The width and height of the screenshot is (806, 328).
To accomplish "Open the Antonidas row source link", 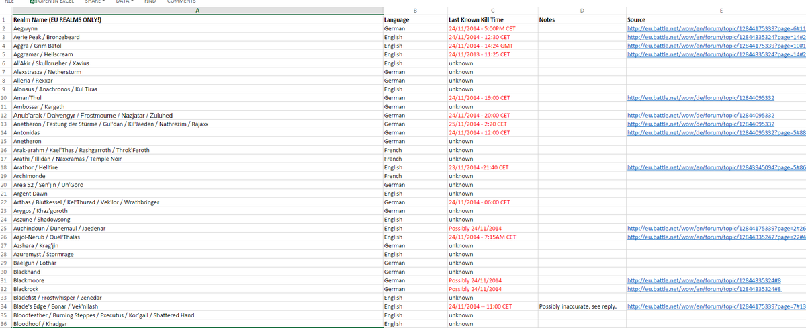I will (x=716, y=132).
